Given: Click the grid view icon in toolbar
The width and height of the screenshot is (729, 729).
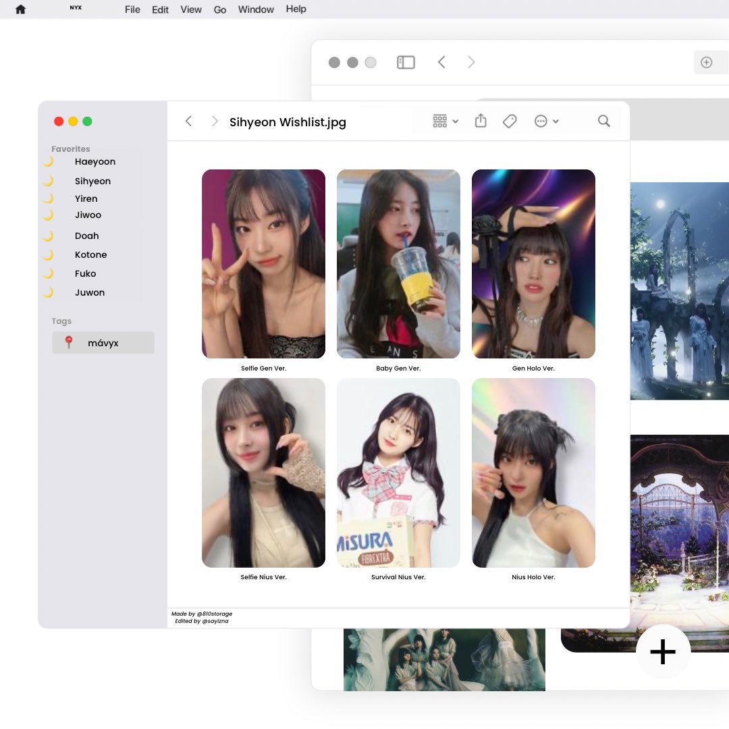Looking at the screenshot, I should (440, 121).
